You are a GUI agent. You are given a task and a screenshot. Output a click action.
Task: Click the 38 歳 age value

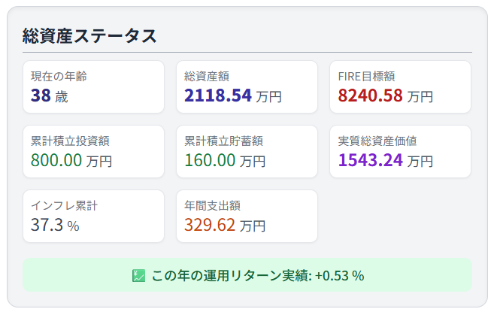pos(49,95)
